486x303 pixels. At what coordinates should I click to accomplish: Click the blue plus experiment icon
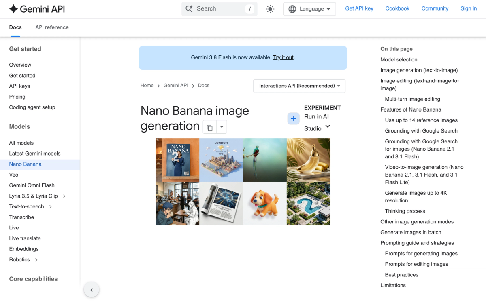click(294, 119)
